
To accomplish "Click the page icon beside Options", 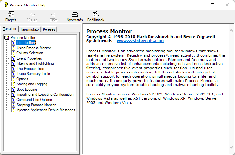I will [x=13, y=79].
